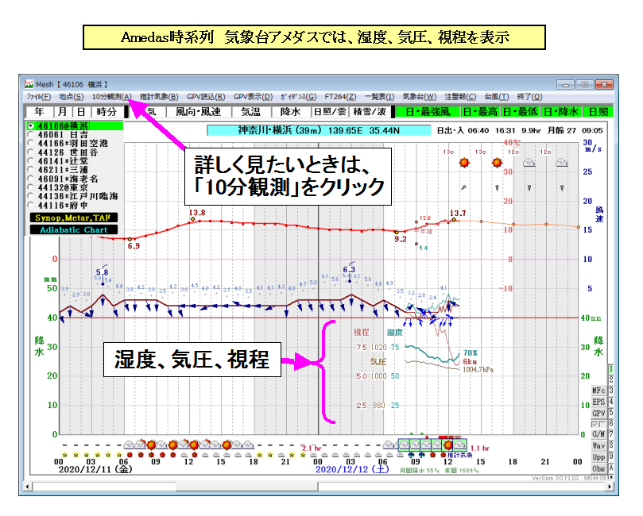
Task: Select the green 日・降水 tab
Action: 561,112
